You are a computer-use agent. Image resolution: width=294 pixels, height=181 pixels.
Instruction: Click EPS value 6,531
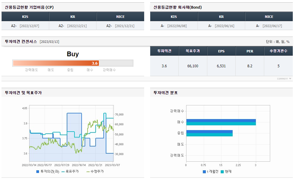pos(221,66)
